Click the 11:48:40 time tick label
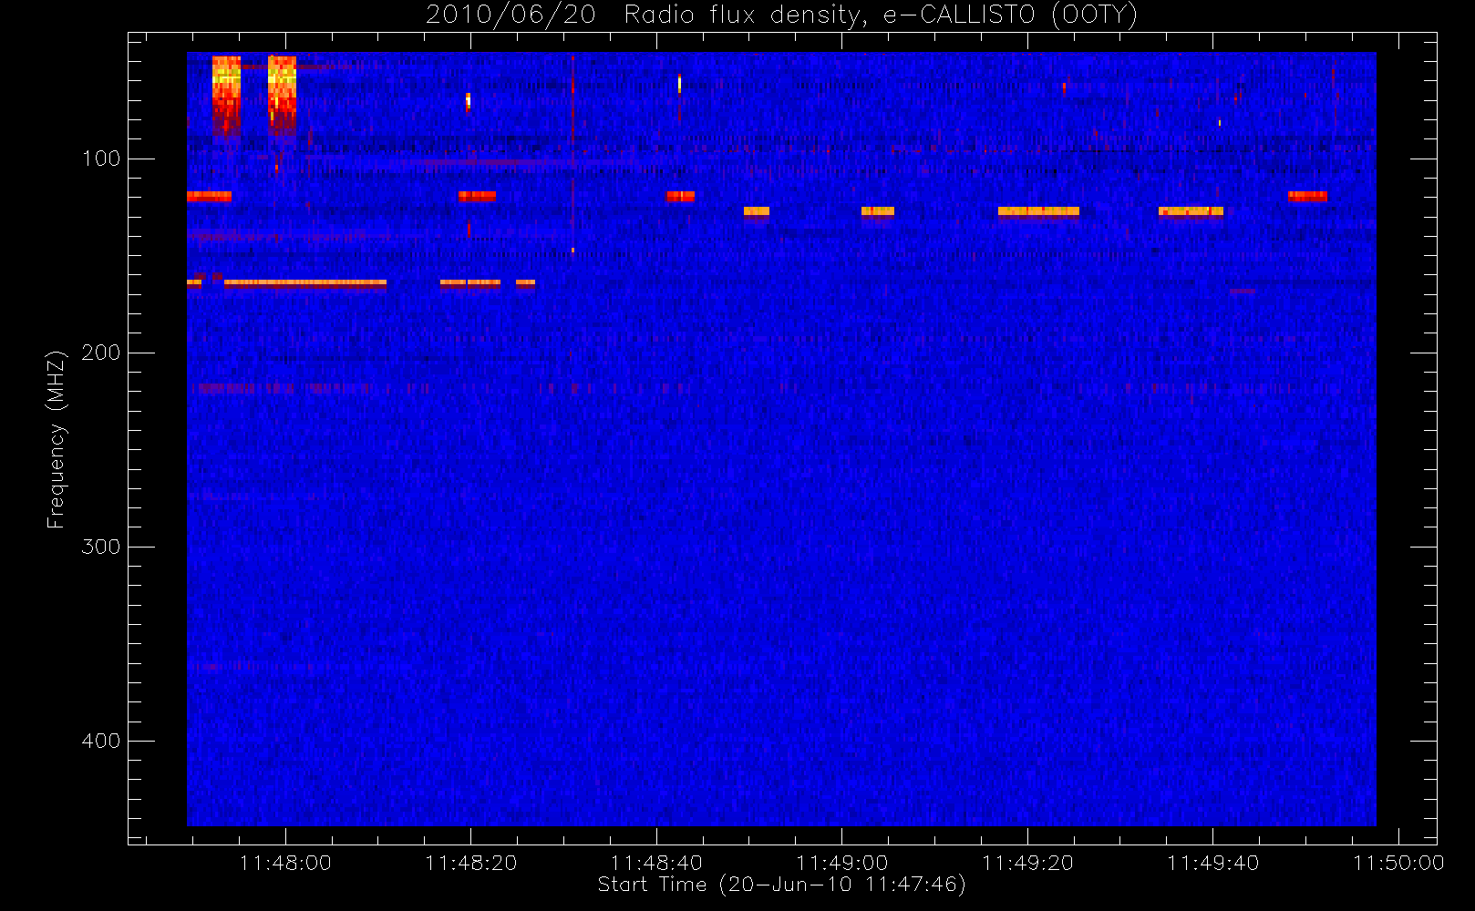Image resolution: width=1475 pixels, height=911 pixels. coord(656,863)
